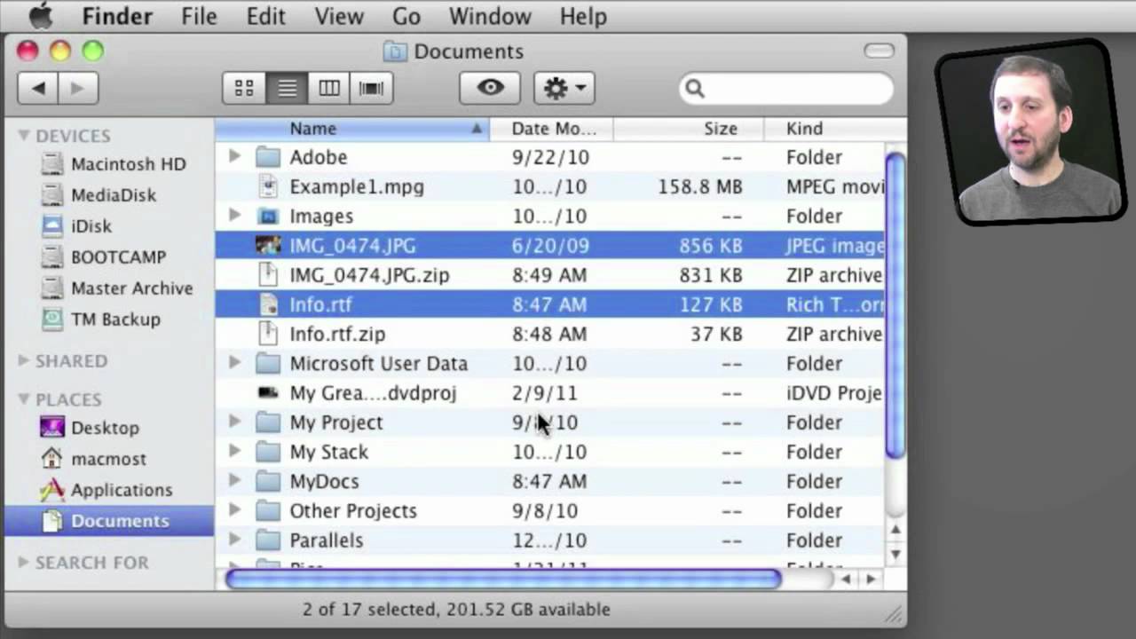This screenshot has height=639, width=1136.
Task: Expand the My Stack folder
Action: coord(234,452)
